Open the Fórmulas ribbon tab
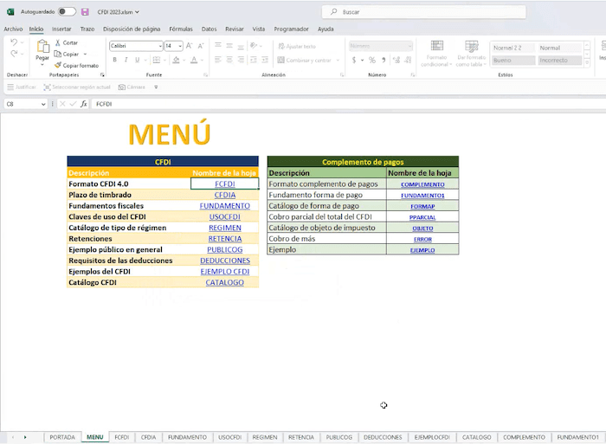 tap(181, 29)
